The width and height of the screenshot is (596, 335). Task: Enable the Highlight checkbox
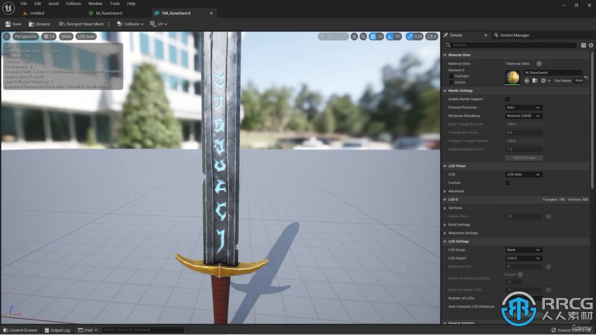pyautogui.click(x=451, y=76)
